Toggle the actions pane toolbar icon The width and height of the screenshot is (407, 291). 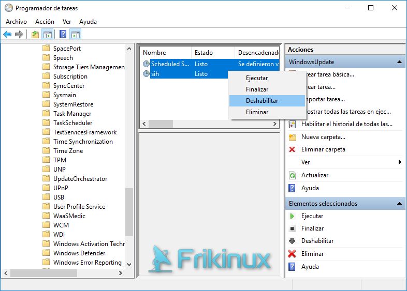coord(76,34)
